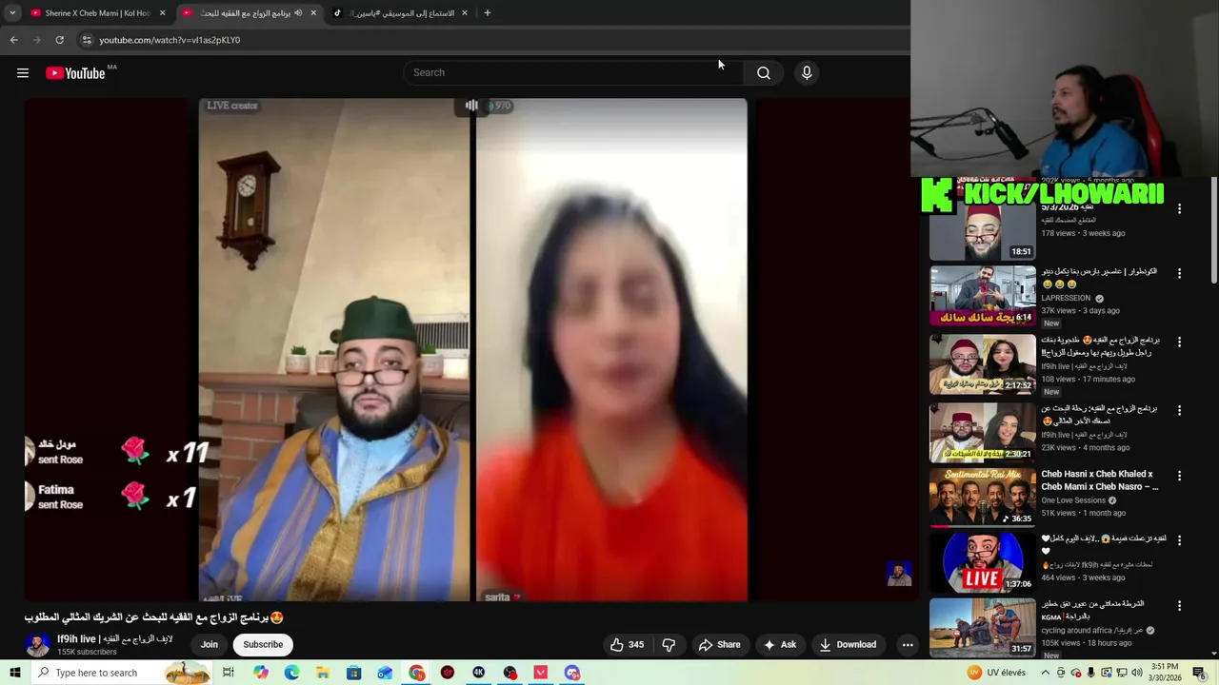Viewport: 1219px width, 685px height.
Task: Open the Windows Start menu
Action: tap(13, 673)
